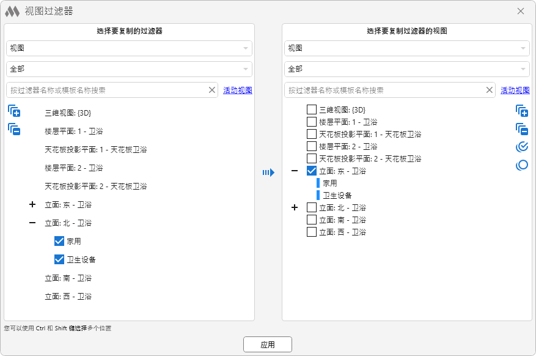Collapse 立面: 北 - 卫浴 in left tree
536x356 pixels.
[32, 223]
